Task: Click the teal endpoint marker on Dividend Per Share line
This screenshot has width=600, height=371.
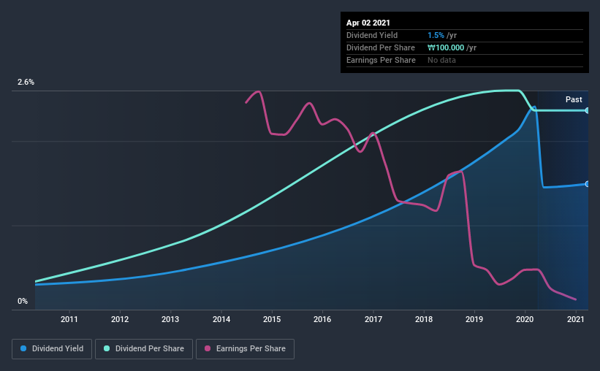Action: 587,110
